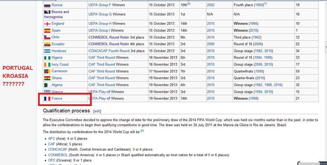
Task: Click the Ivory Coast flag icon
Action: tap(47, 65)
